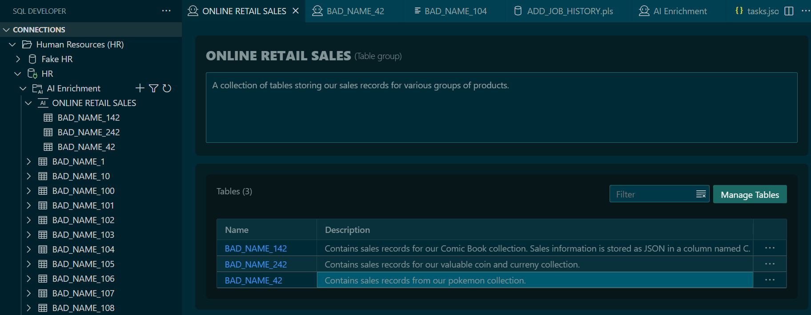Expand the BAD_NAME_100 table node

tap(29, 191)
